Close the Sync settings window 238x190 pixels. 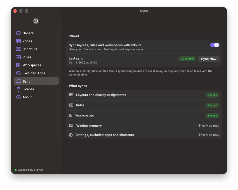[x=15, y=11]
